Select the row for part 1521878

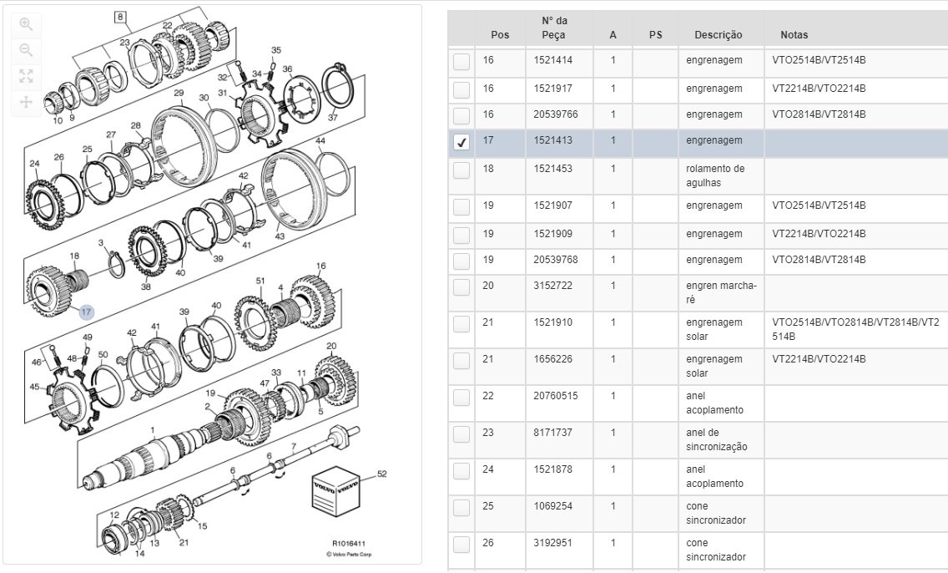click(552, 469)
